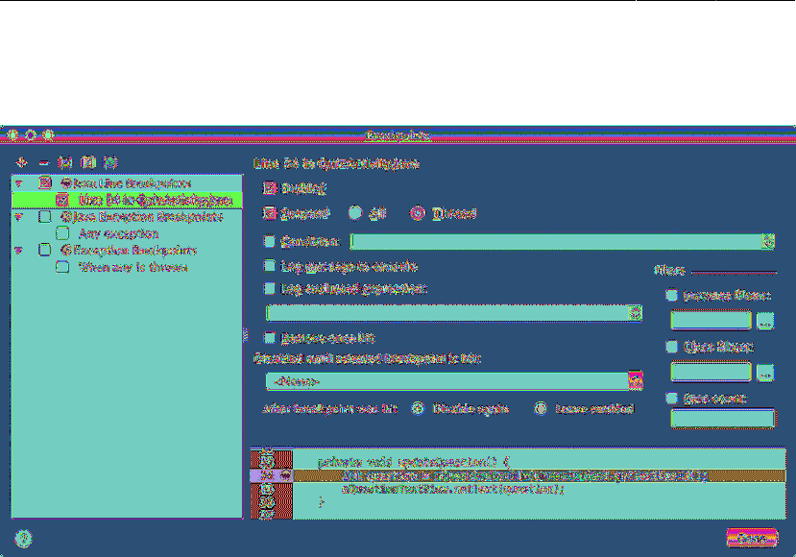796x557 pixels.
Task: Toggle the When any is thrown checkbox
Action: (62, 267)
